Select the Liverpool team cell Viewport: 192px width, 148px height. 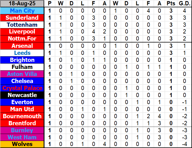(x=22, y=32)
